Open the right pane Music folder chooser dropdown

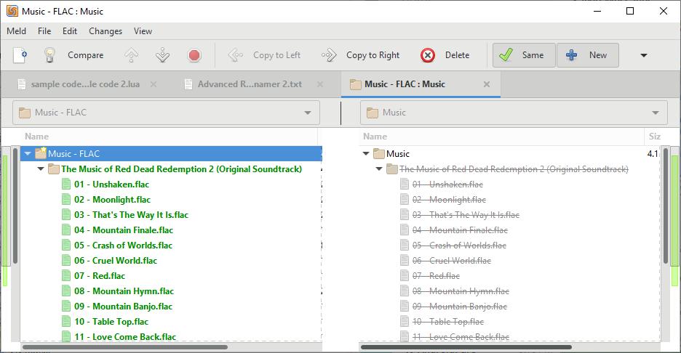514,113
